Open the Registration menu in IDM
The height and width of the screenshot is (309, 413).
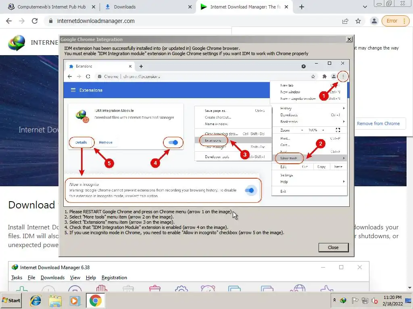[x=114, y=278]
